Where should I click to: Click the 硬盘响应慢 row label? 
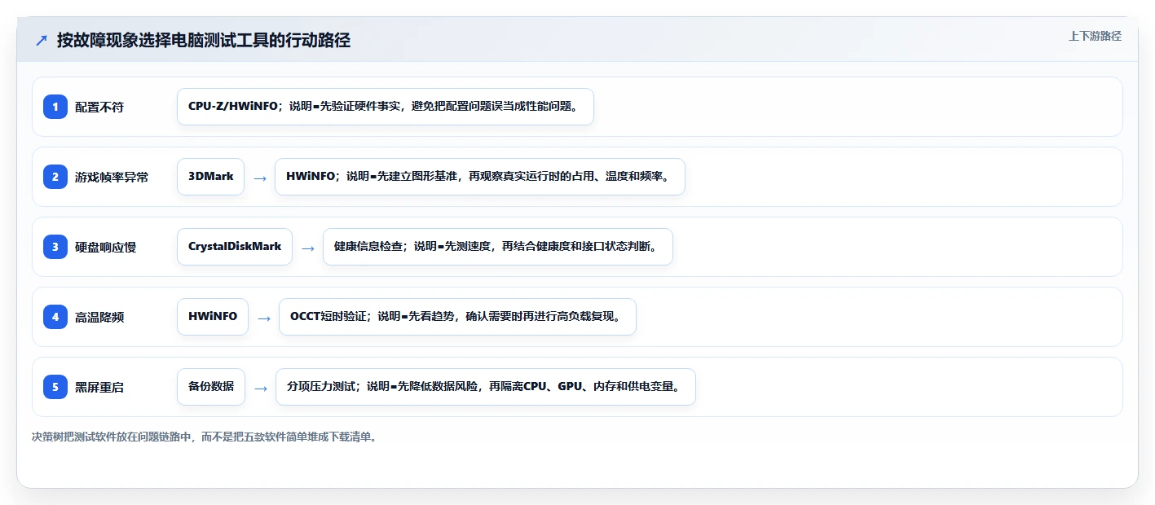pyautogui.click(x=105, y=247)
